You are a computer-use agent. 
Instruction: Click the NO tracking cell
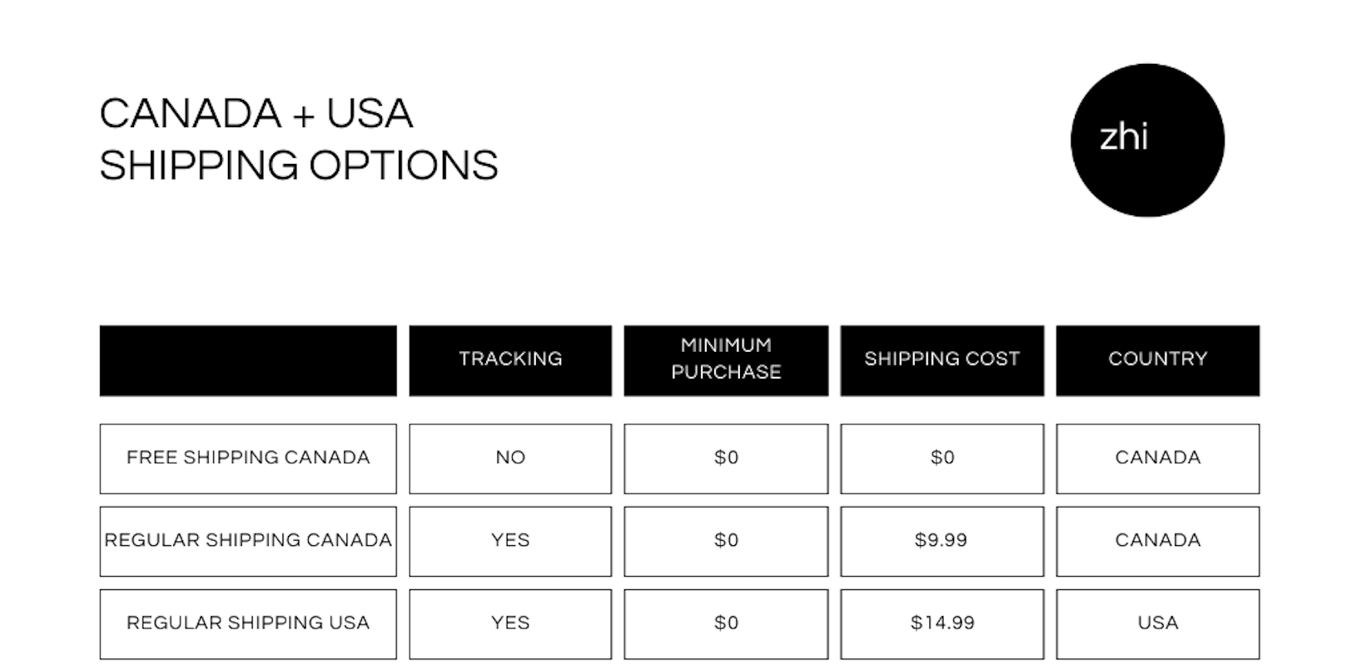(x=511, y=458)
